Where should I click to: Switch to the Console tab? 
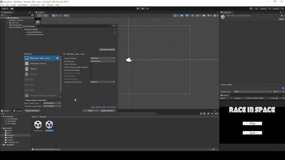tap(18, 111)
